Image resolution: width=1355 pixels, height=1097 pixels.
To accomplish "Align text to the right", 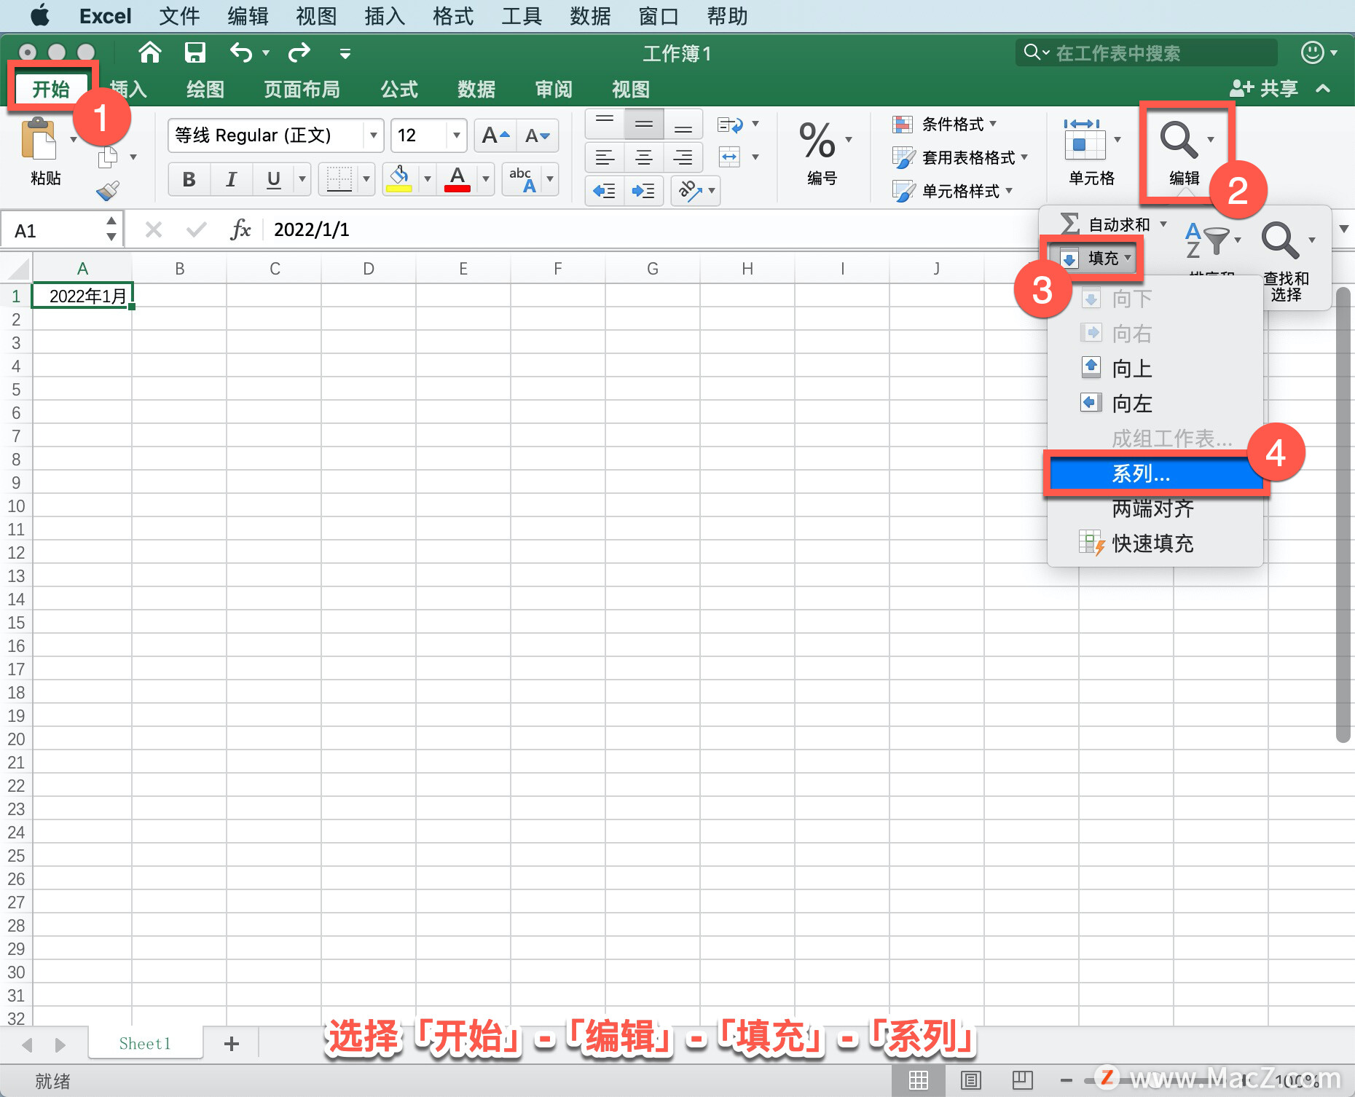I will point(683,157).
